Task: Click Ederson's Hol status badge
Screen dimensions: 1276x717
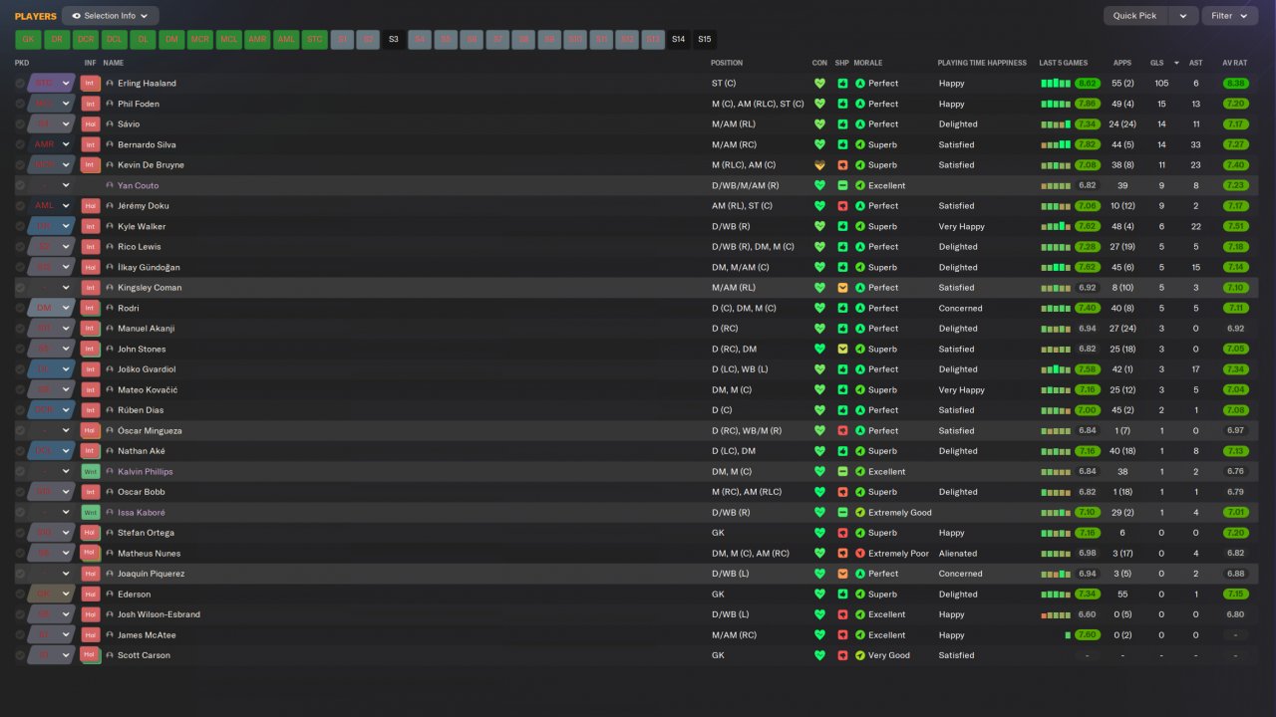Action: 91,595
